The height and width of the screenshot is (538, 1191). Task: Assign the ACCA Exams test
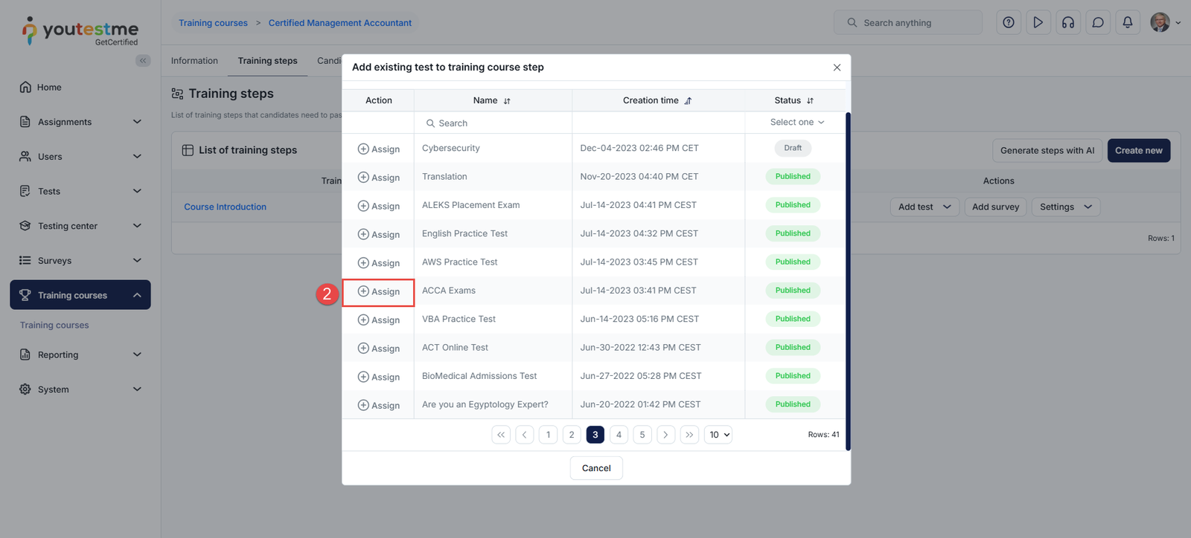378,292
